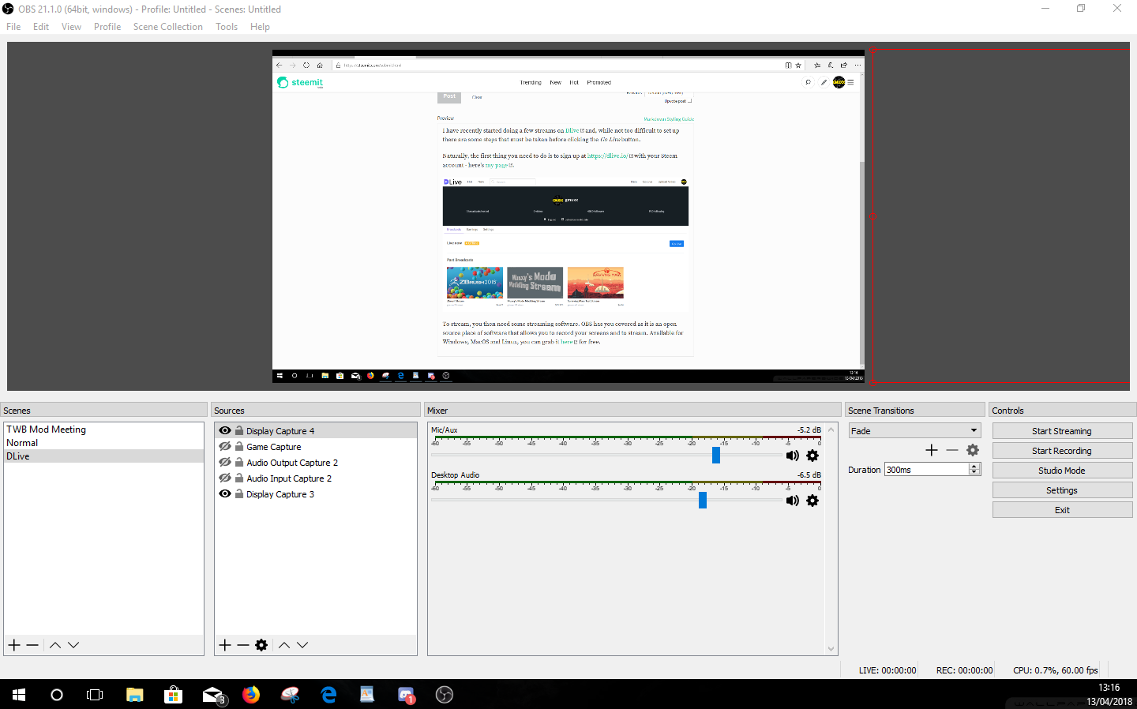Screen dimensions: 1137x709
Task: Move scene down in Scenes panel
Action: (x=73, y=645)
